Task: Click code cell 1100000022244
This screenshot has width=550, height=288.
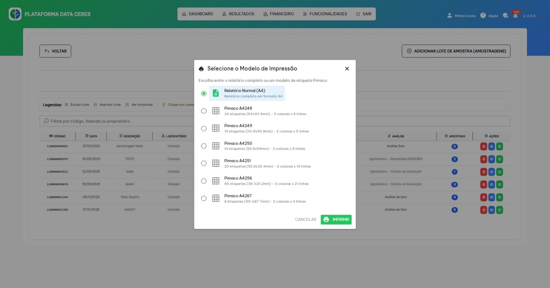Action: (x=57, y=197)
